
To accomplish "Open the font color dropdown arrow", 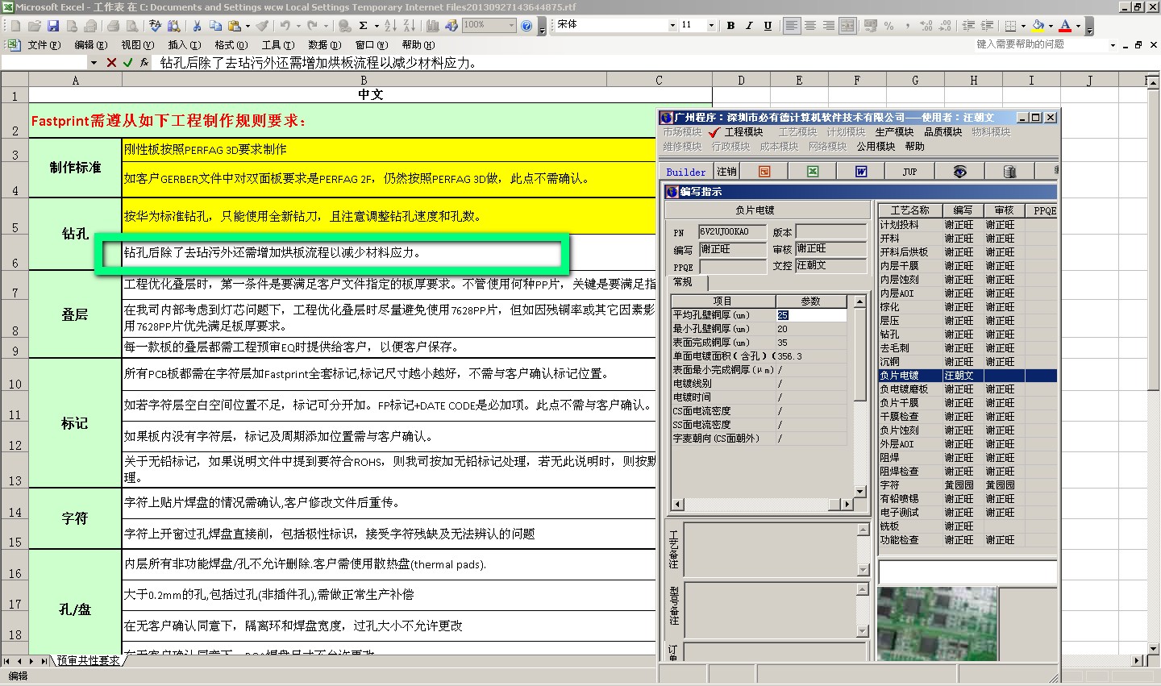I will tap(1078, 26).
